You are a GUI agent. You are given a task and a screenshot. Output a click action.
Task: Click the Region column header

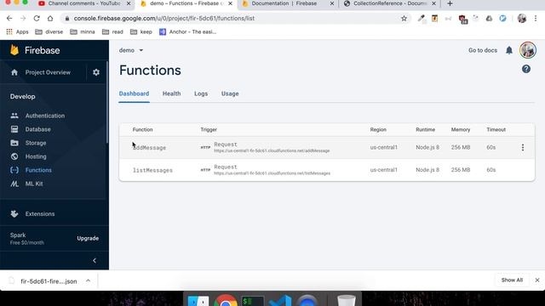click(x=378, y=130)
